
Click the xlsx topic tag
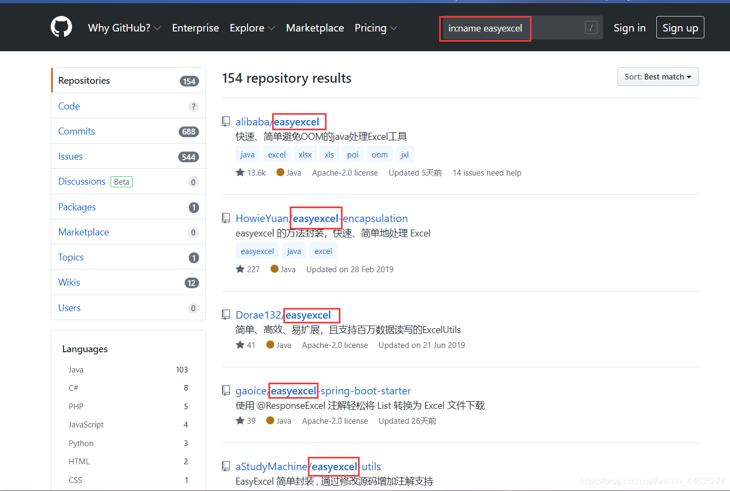[x=305, y=155]
